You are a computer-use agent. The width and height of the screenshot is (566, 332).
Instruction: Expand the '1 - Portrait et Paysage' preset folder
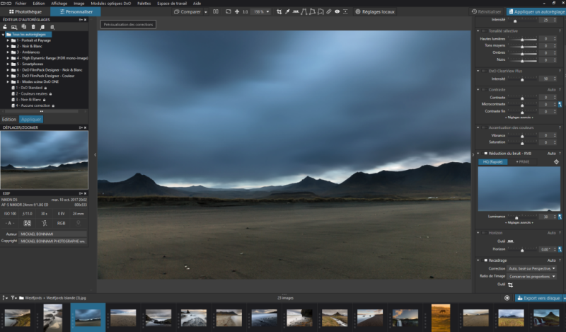[8, 40]
